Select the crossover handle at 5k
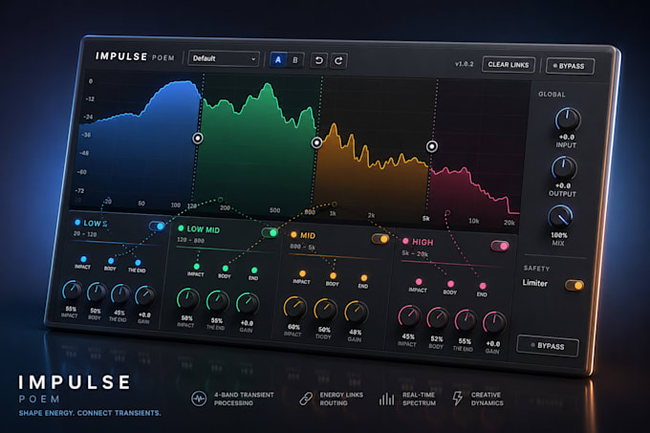650x433 pixels. click(432, 146)
